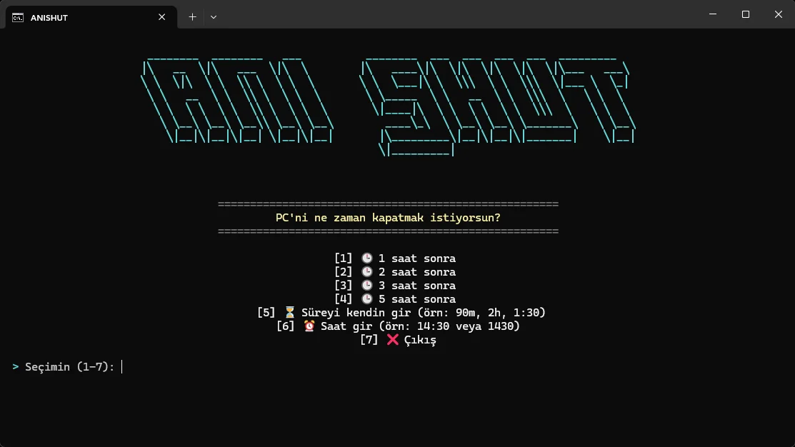Click the 'Saat gir' option line
The height and width of the screenshot is (447, 795).
398,326
